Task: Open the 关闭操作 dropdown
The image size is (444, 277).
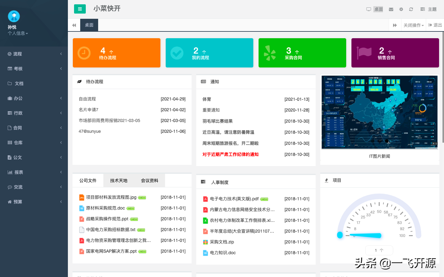Action: [413, 25]
